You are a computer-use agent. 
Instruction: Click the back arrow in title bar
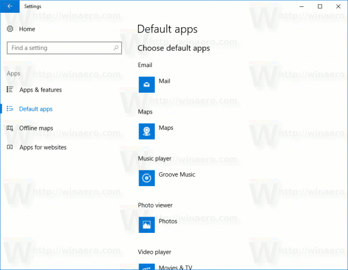9,6
